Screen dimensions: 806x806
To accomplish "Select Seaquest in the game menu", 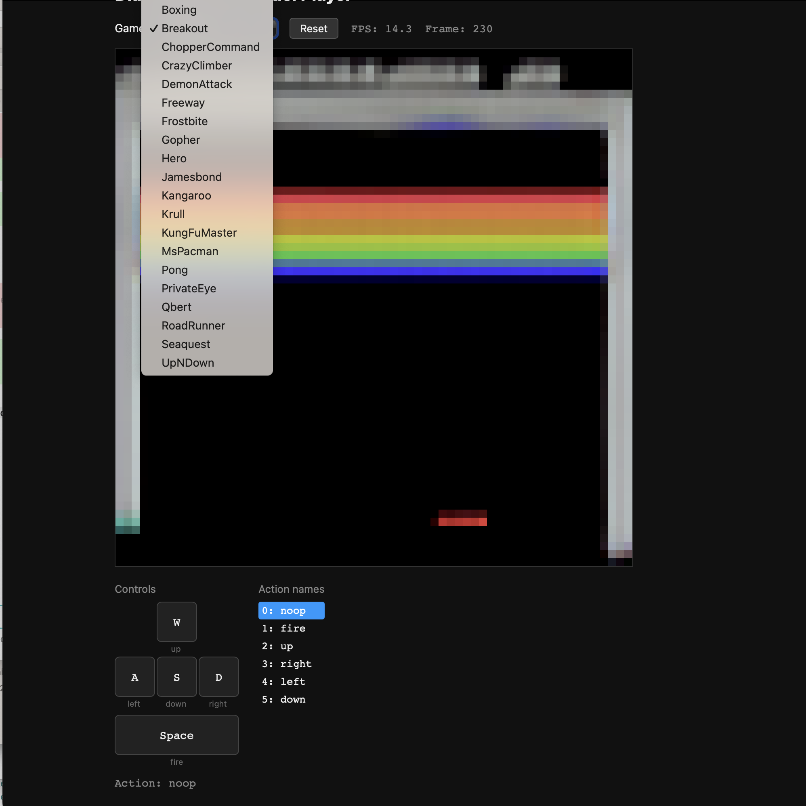I will (x=207, y=344).
